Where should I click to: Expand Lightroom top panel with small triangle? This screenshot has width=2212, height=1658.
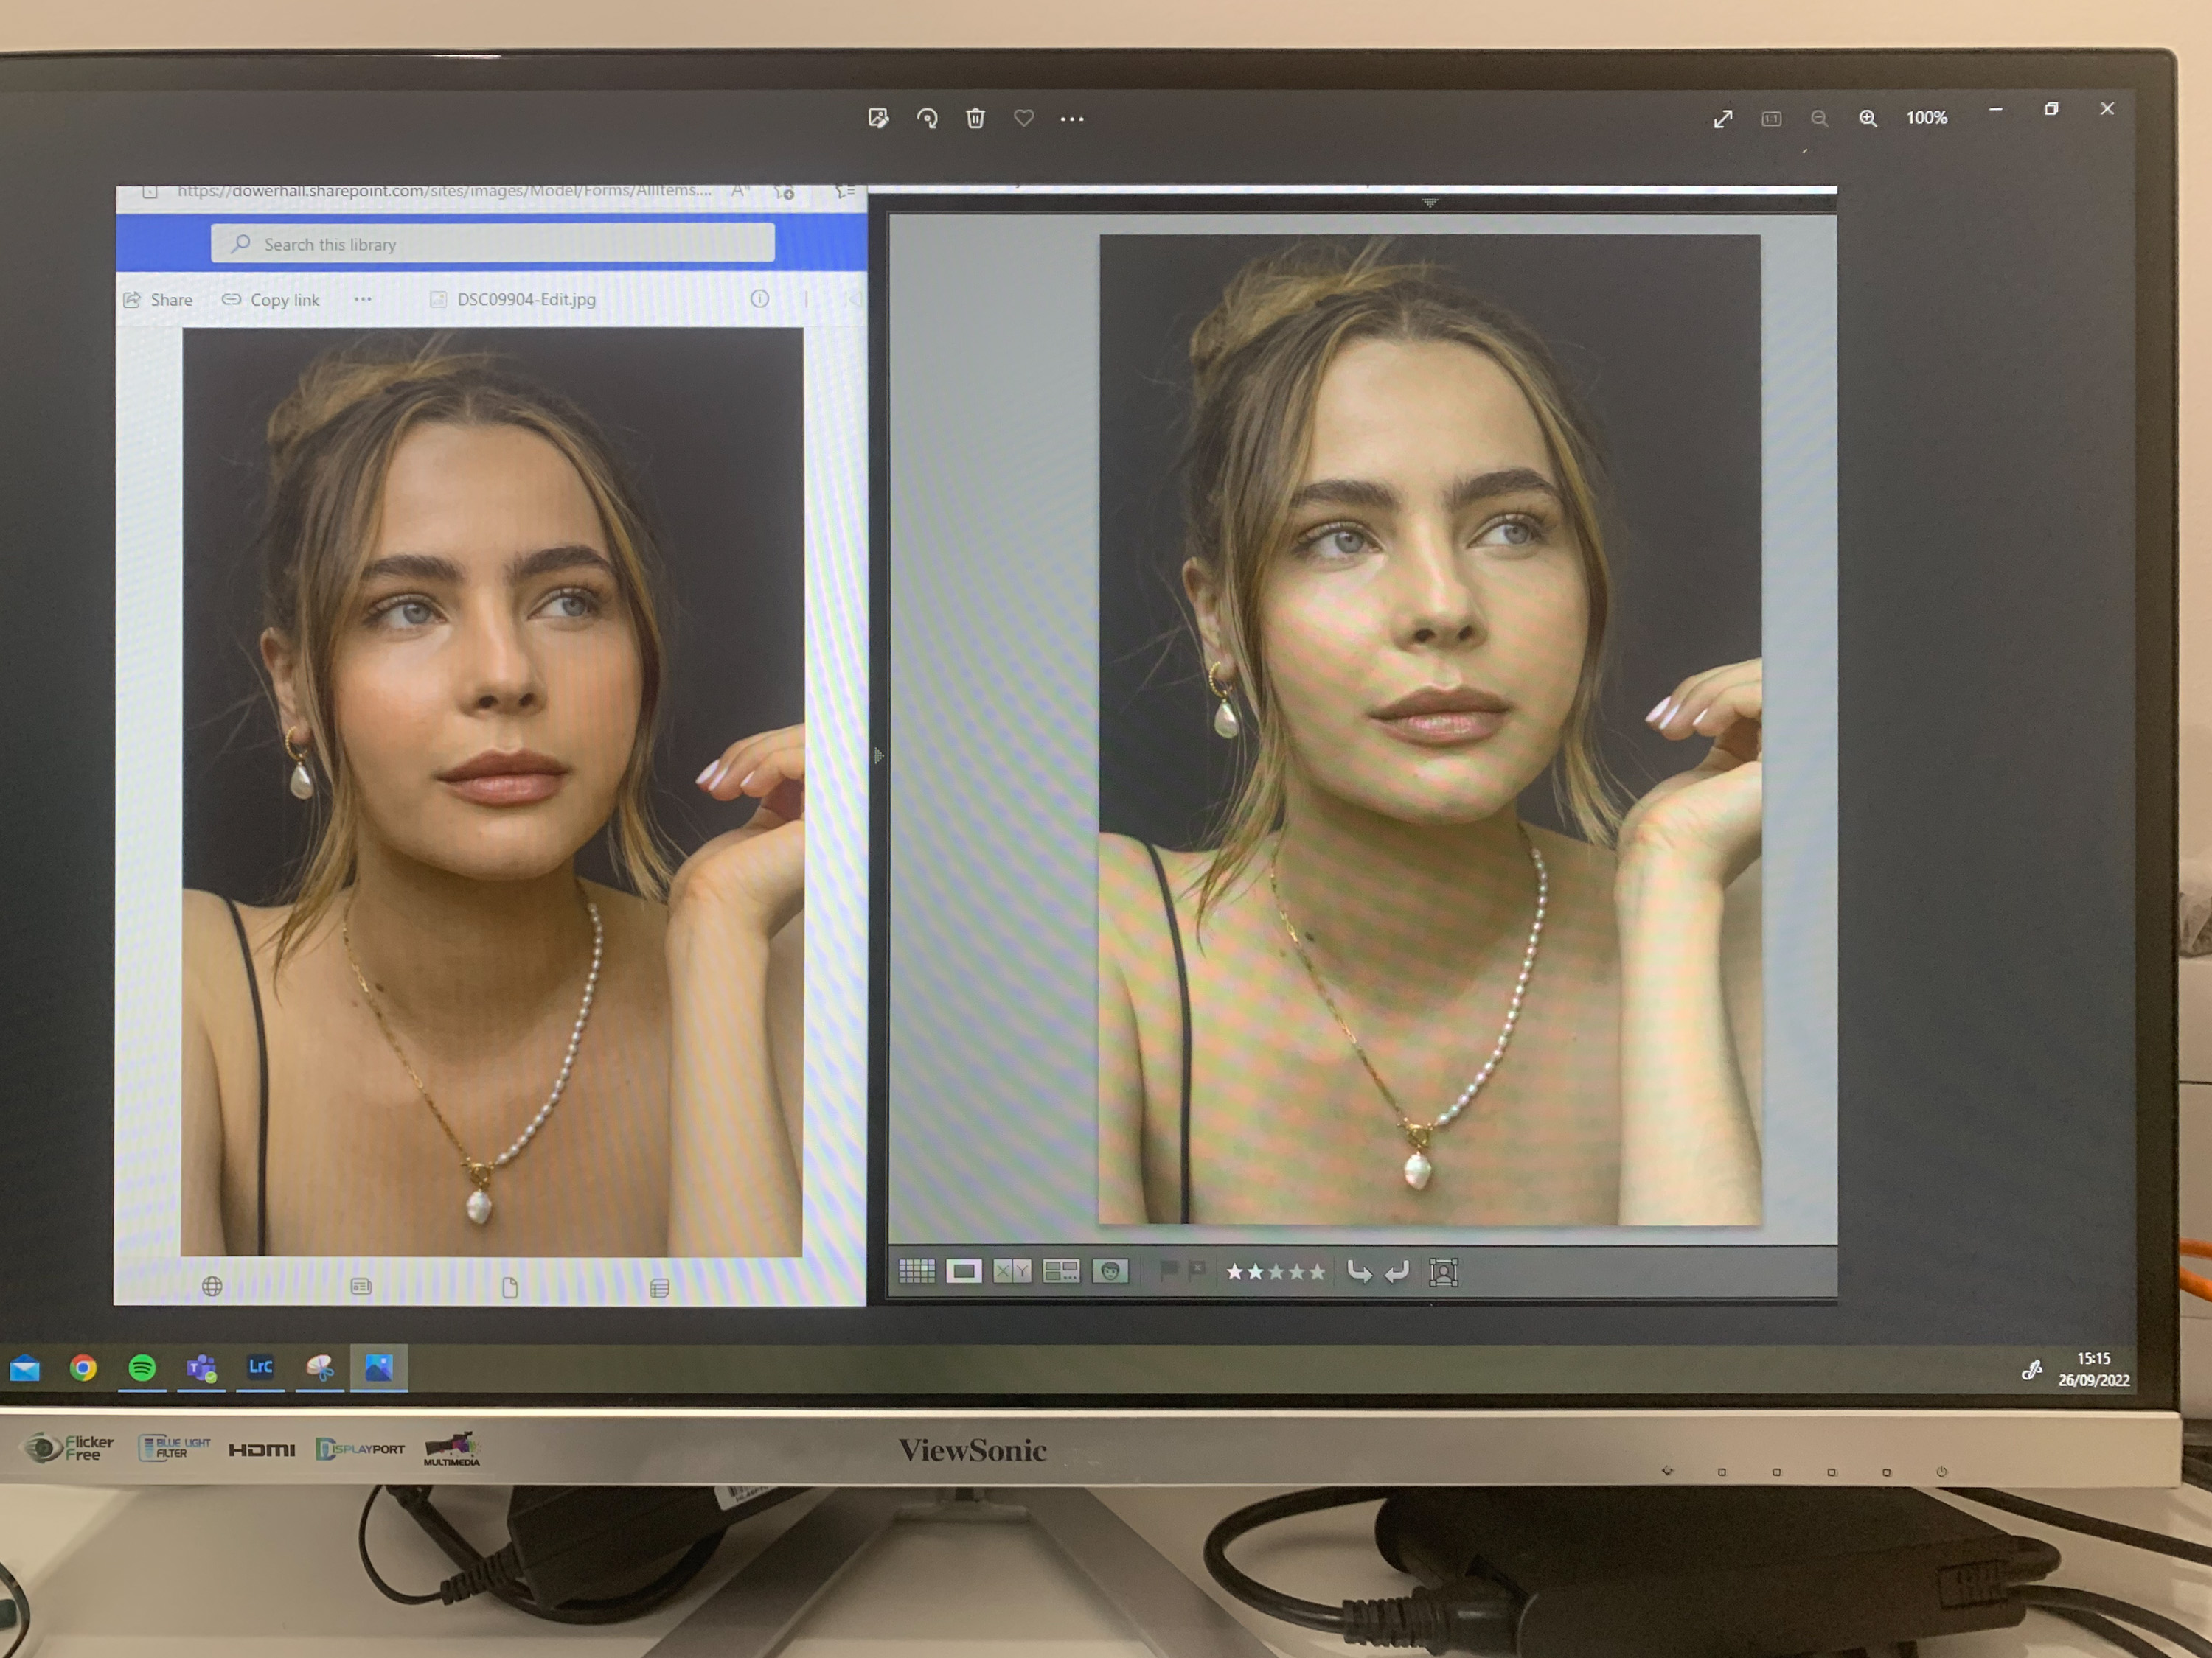[x=1430, y=203]
